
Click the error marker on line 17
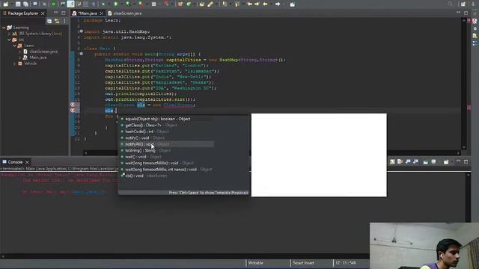[73, 110]
